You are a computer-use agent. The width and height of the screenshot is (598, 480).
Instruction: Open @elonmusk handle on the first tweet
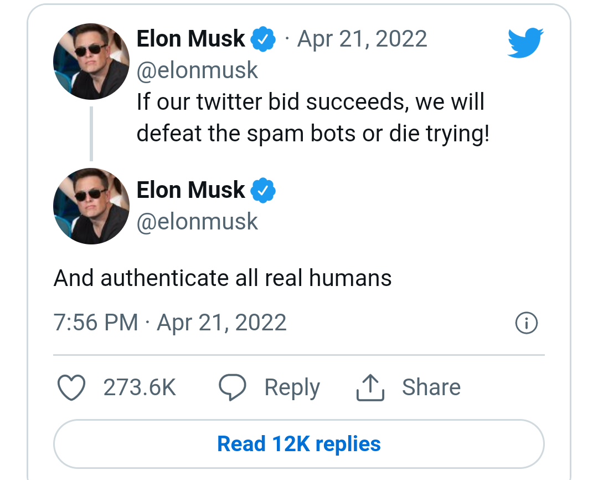click(x=198, y=70)
